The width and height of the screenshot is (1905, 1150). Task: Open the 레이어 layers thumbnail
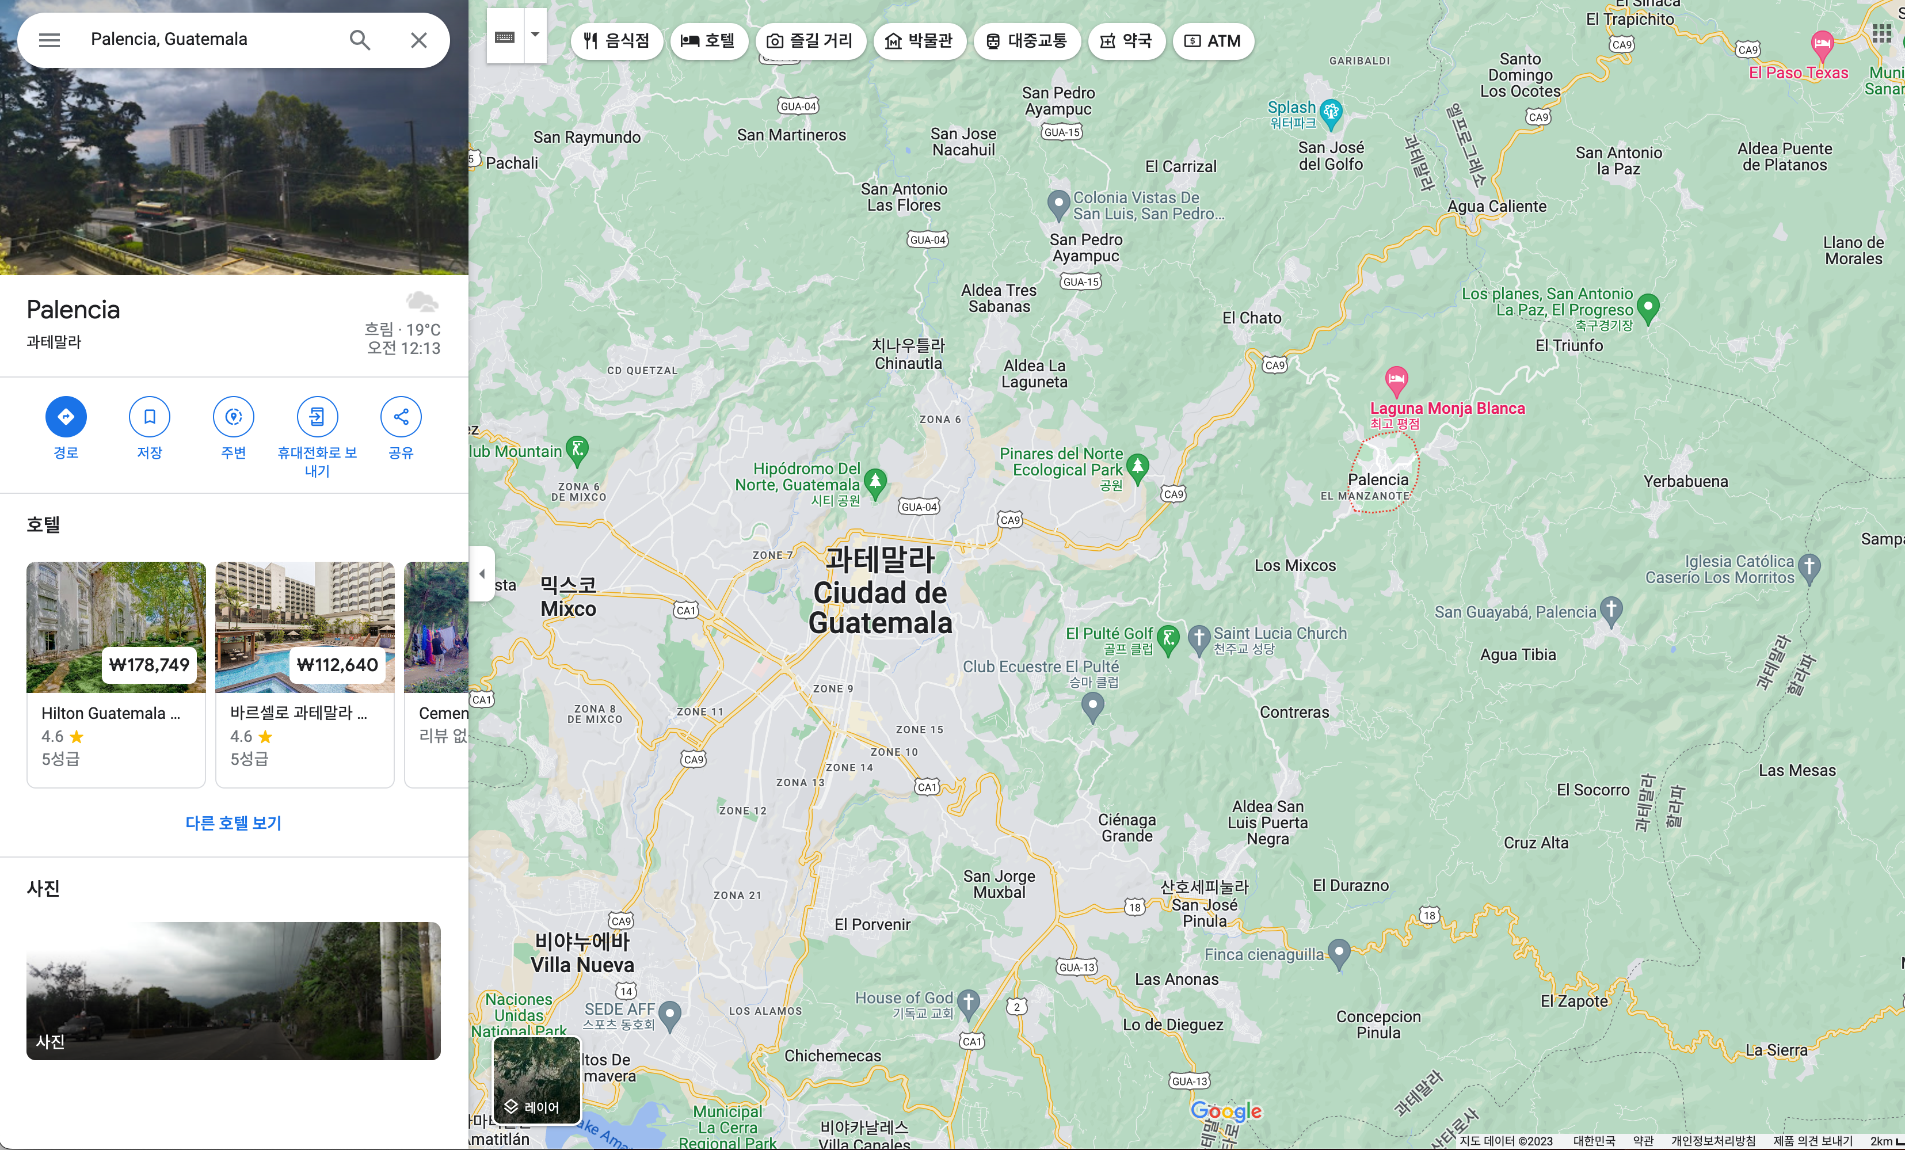point(538,1080)
